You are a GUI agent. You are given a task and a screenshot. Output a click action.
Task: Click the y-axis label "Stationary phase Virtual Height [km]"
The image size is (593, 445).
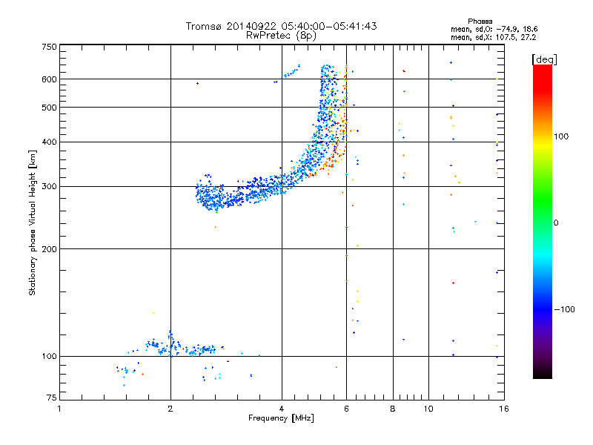coord(32,222)
